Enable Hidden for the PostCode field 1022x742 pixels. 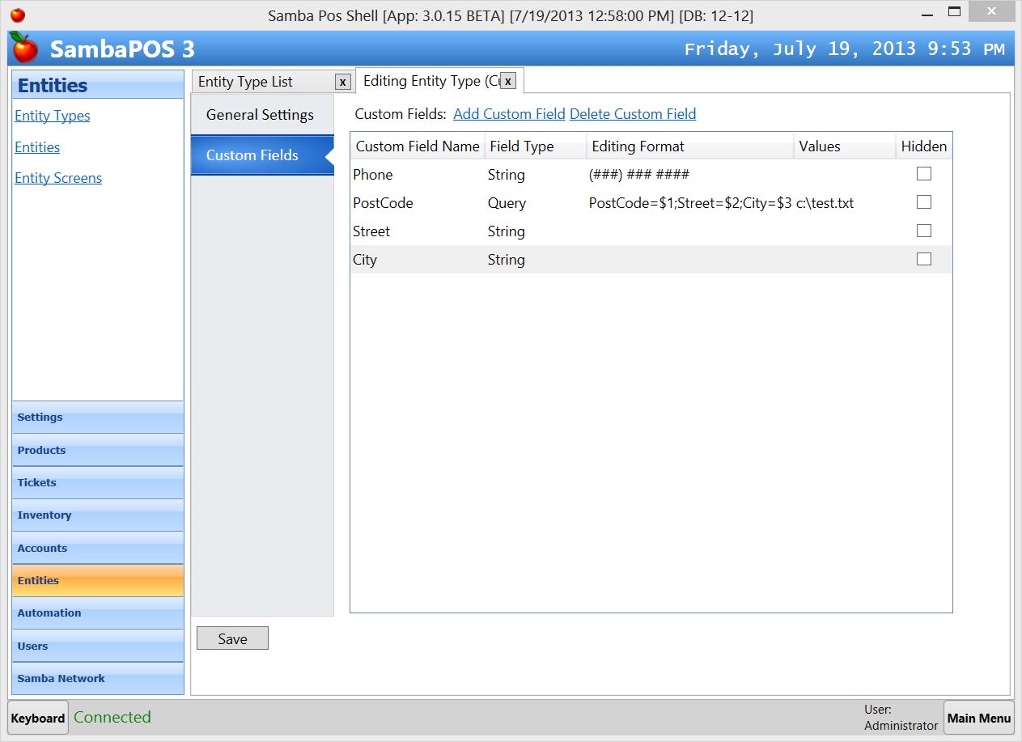(x=923, y=201)
